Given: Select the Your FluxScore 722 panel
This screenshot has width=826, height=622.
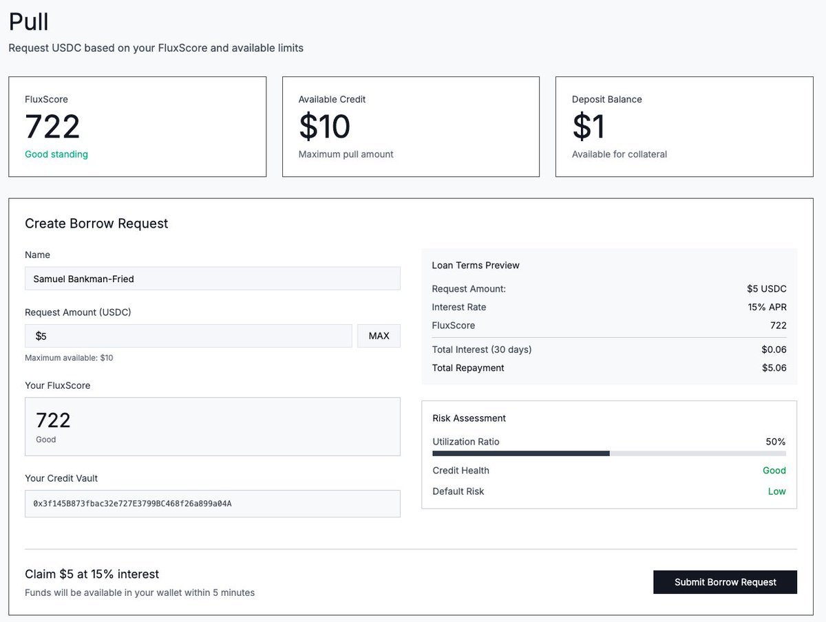Looking at the screenshot, I should (212, 425).
